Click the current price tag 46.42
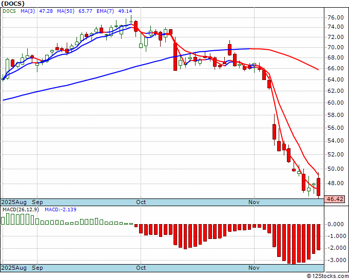Screen dimensions: 349x280 pos(335,199)
